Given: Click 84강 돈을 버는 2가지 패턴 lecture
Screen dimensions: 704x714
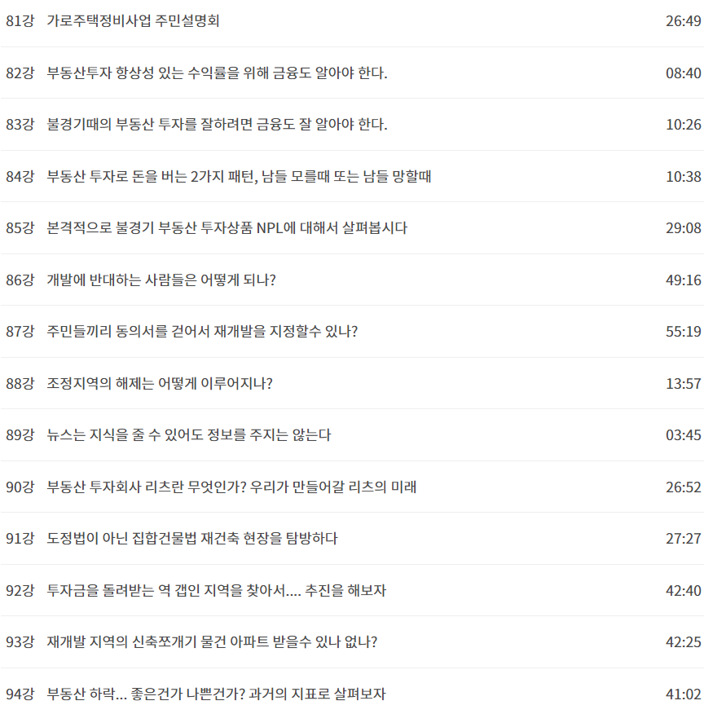Looking at the screenshot, I should coord(352,176).
